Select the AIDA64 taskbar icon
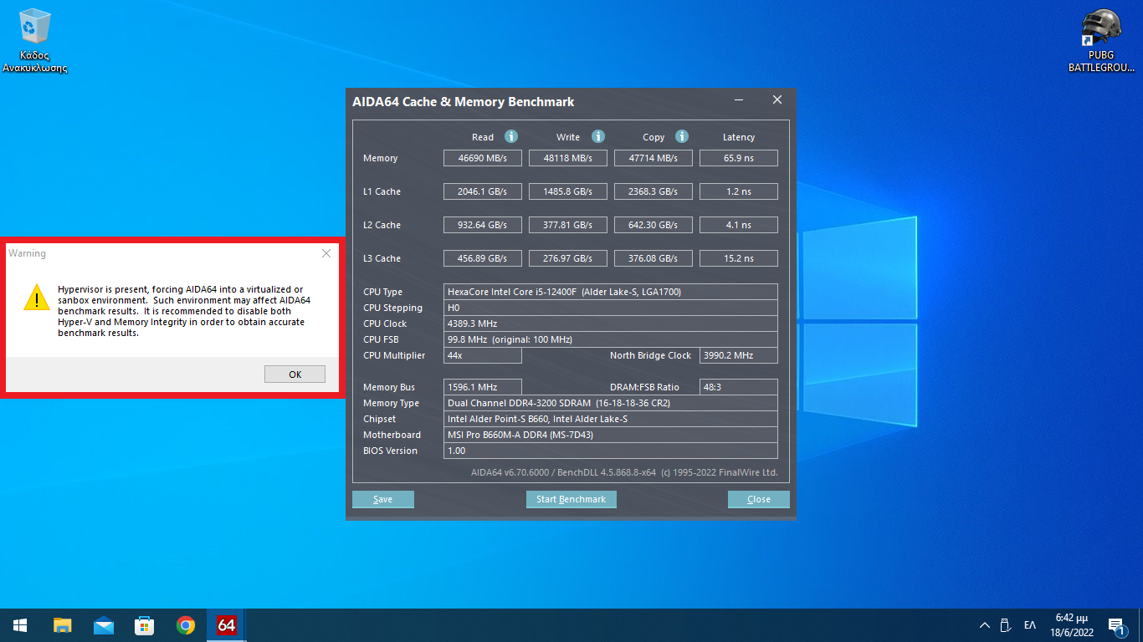The width and height of the screenshot is (1143, 642). point(226,625)
